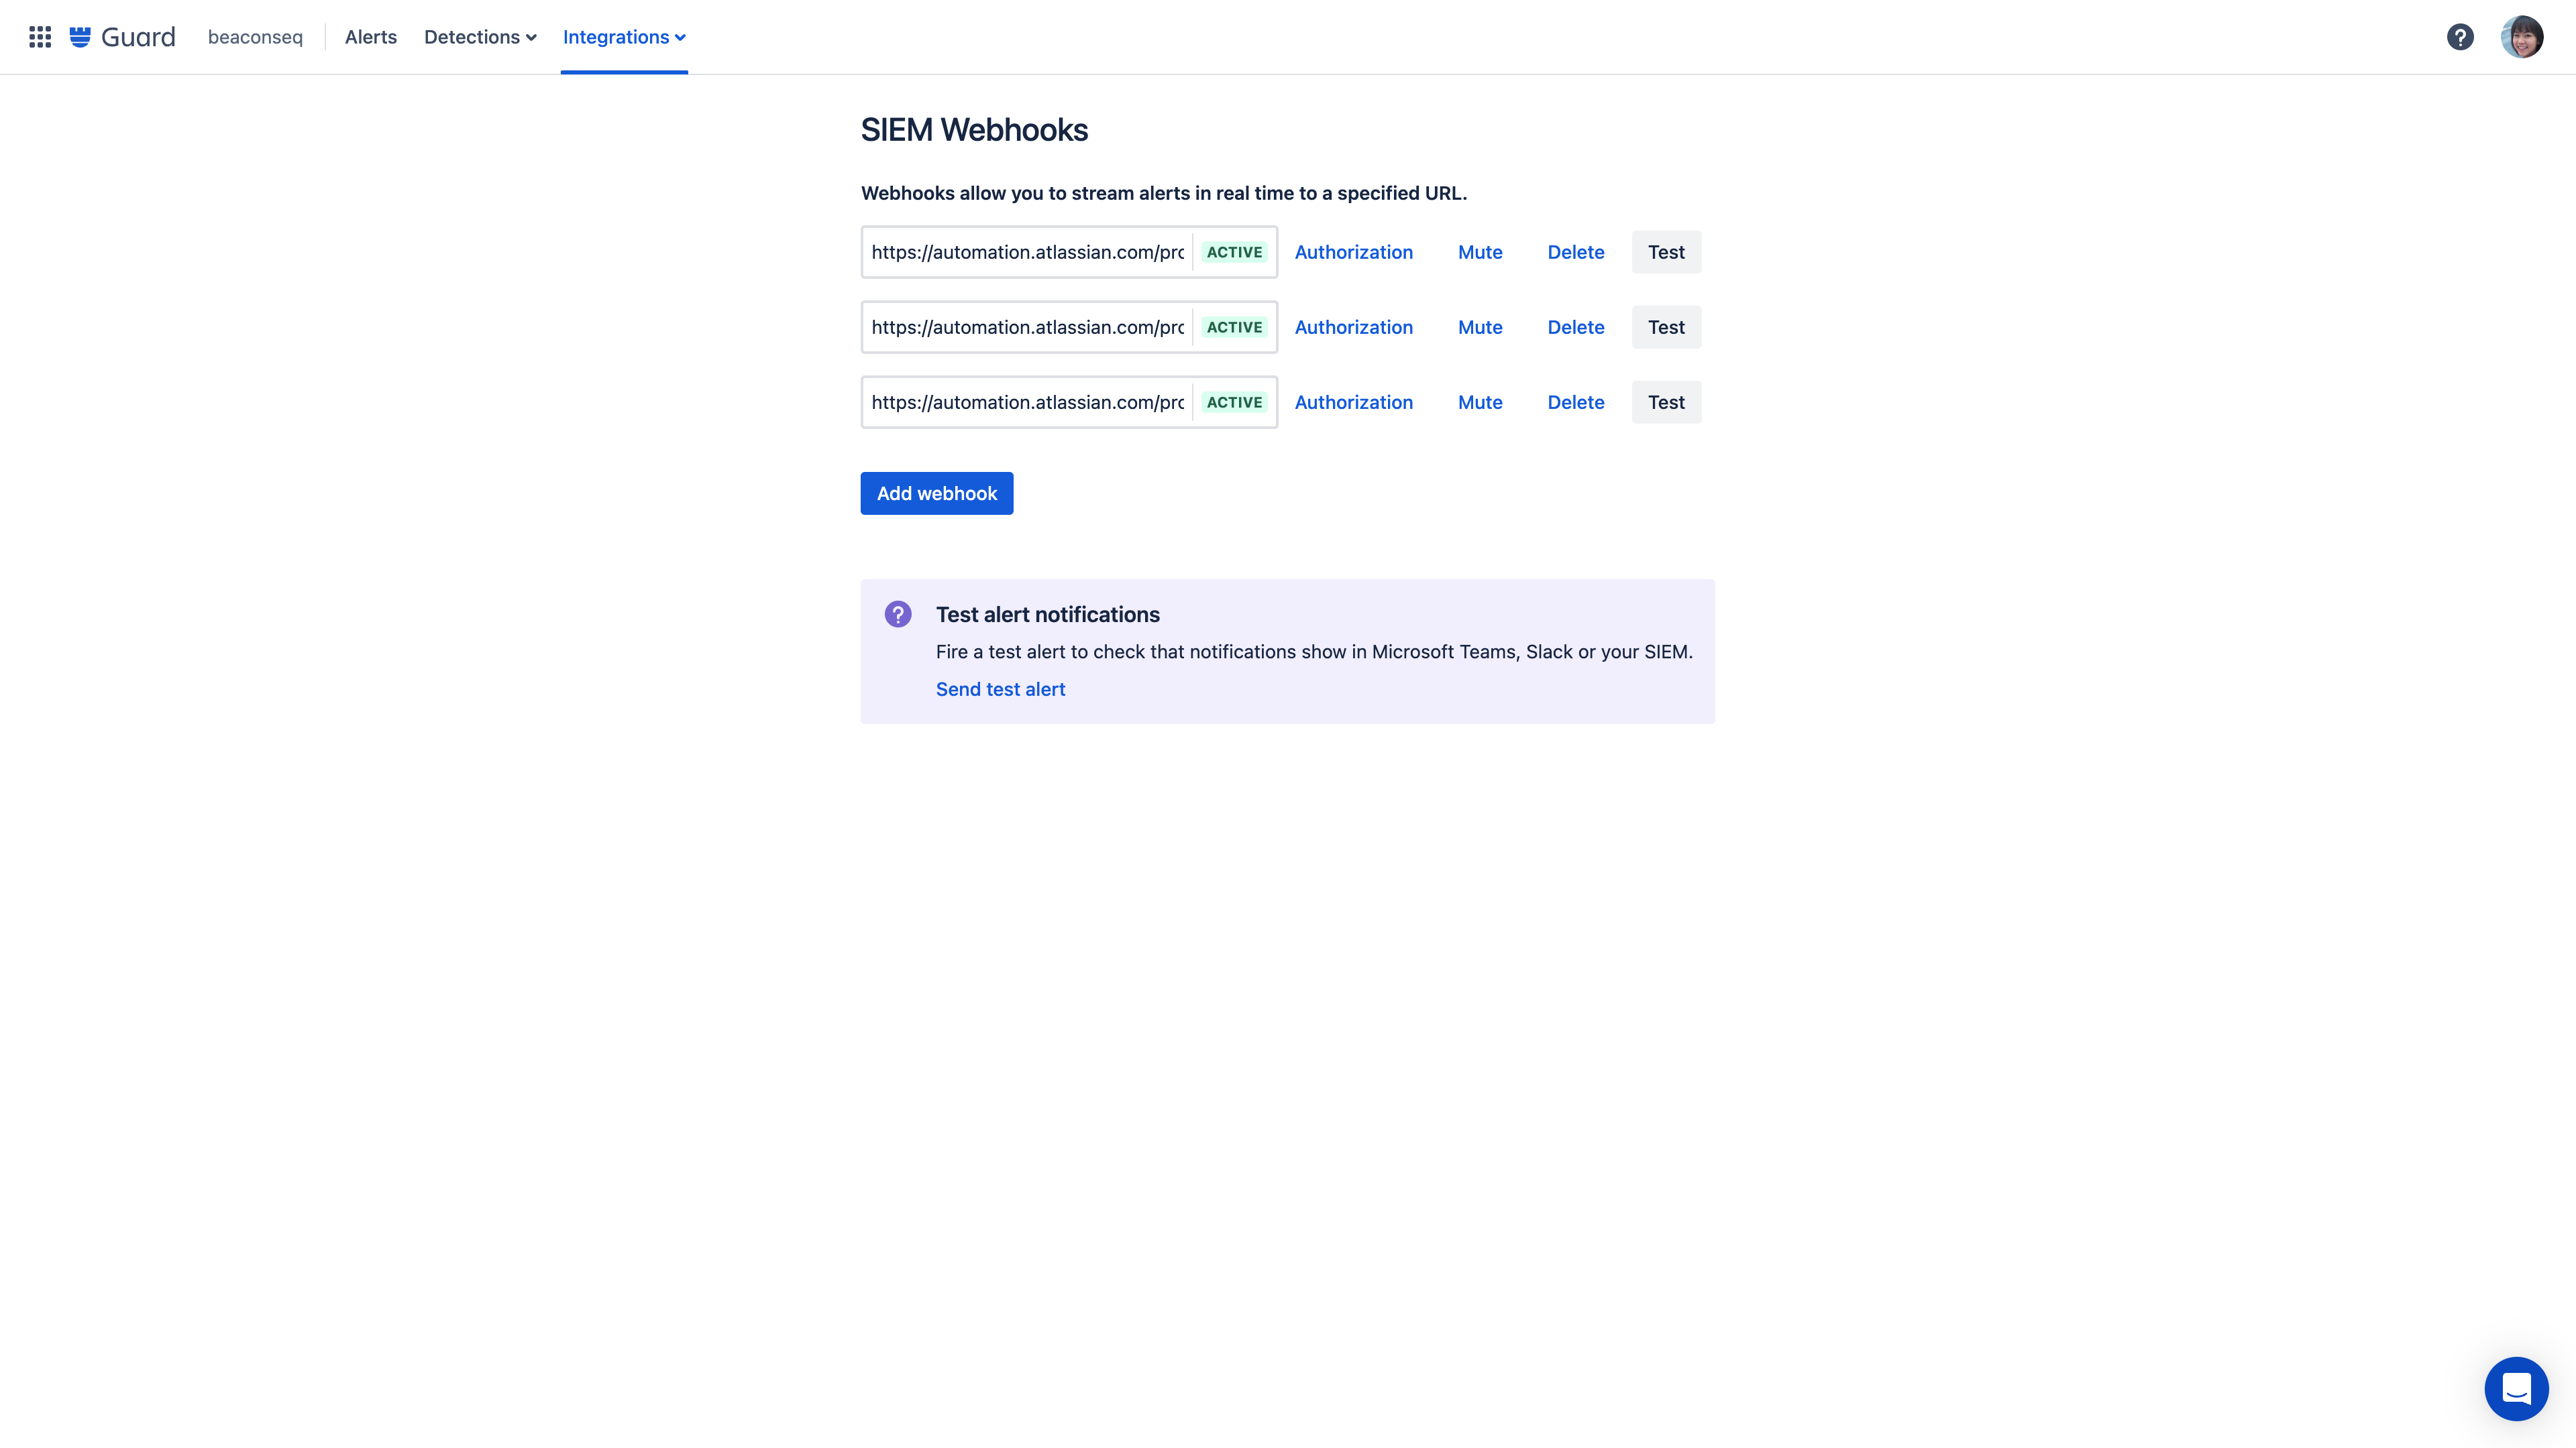Mute the second active webhook

[x=1479, y=325]
